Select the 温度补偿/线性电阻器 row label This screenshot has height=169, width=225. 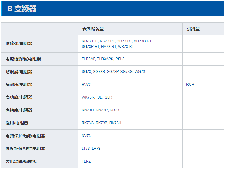click(x=25, y=149)
